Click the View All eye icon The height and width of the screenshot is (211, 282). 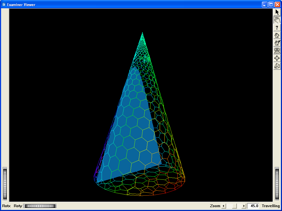[x=277, y=51]
